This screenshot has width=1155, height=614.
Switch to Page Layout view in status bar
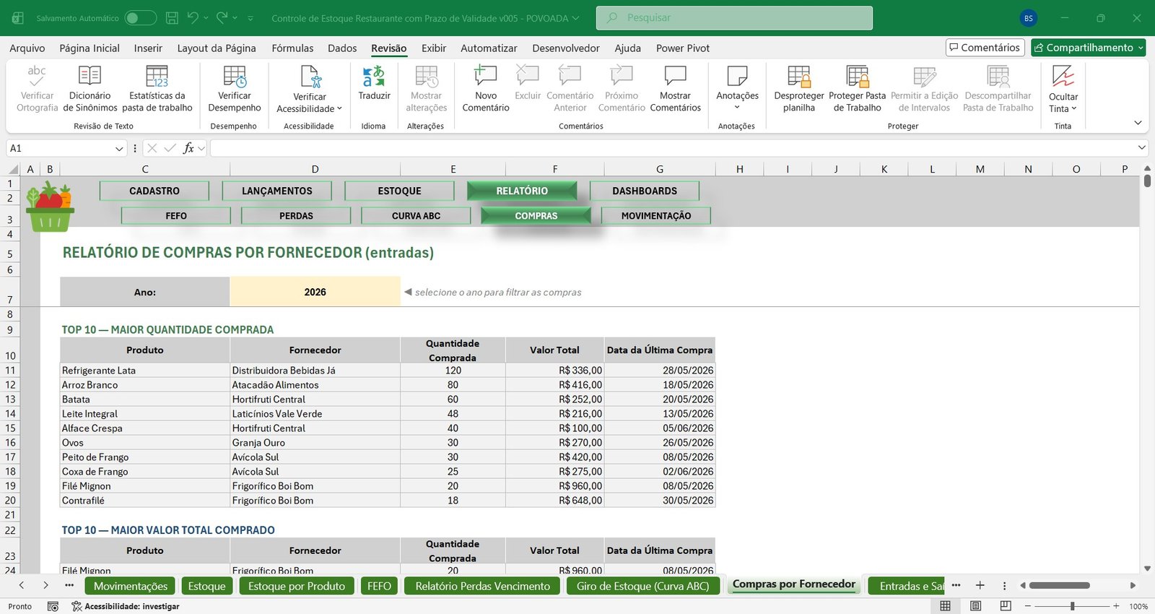pos(975,606)
